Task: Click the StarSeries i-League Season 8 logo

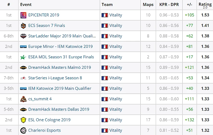Action: click(23, 78)
